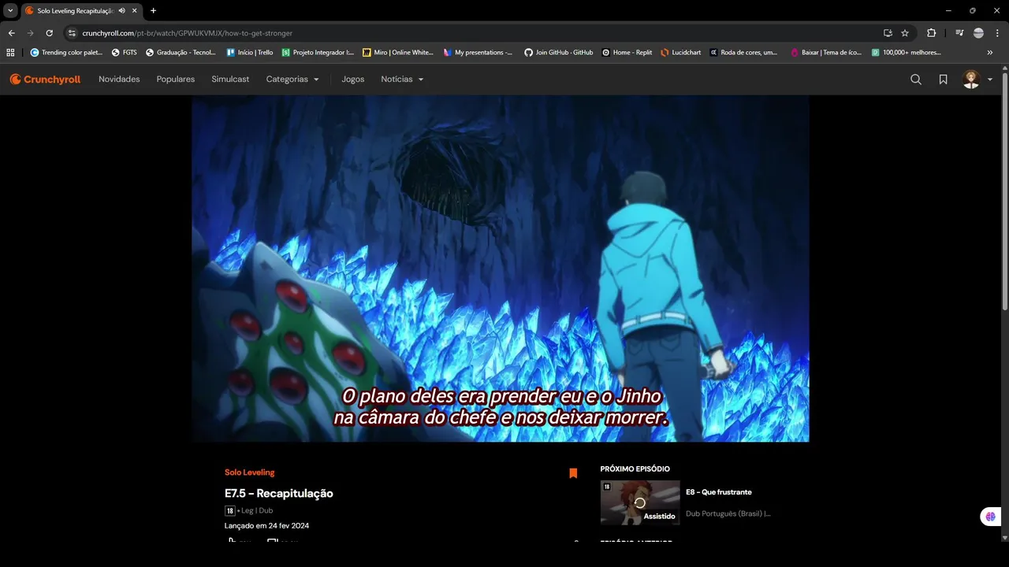
Task: Click the video player to pause playback
Action: click(500, 268)
